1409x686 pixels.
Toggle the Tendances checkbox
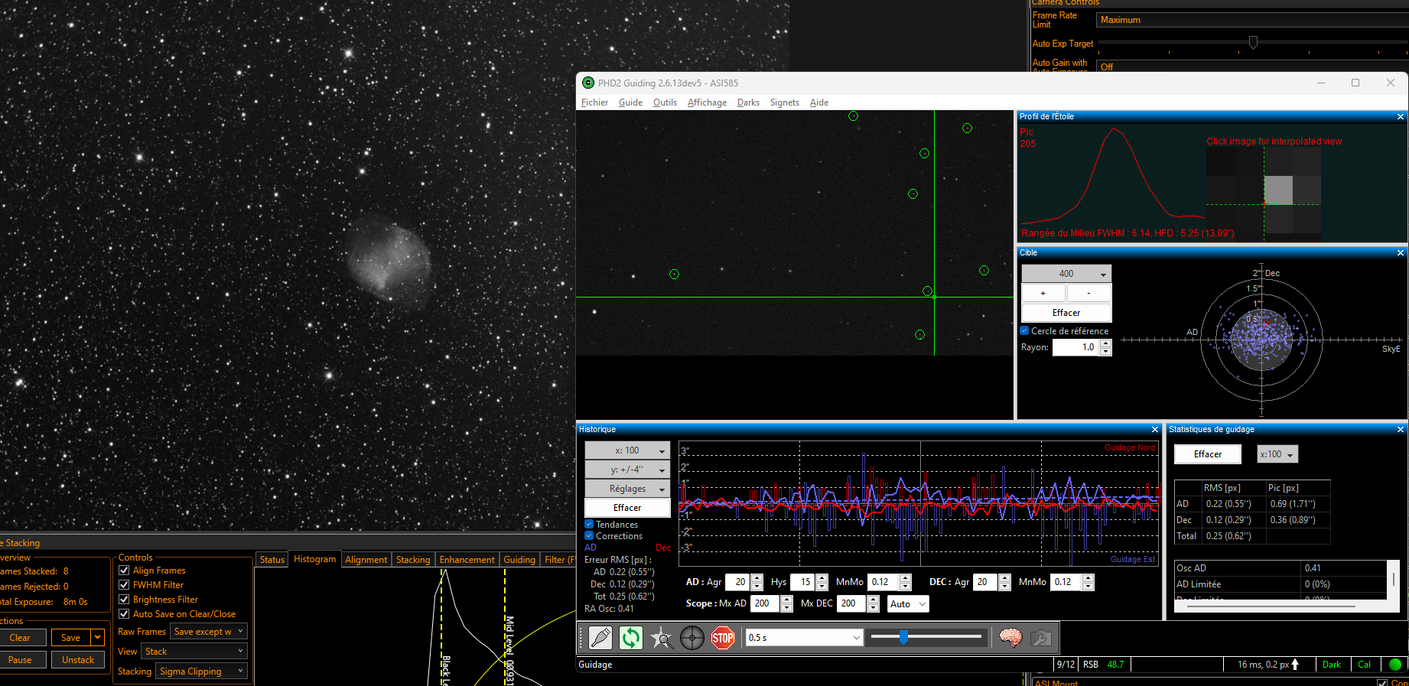pos(589,525)
